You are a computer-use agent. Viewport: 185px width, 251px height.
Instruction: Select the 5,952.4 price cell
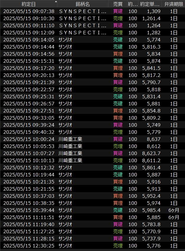click(x=151, y=196)
